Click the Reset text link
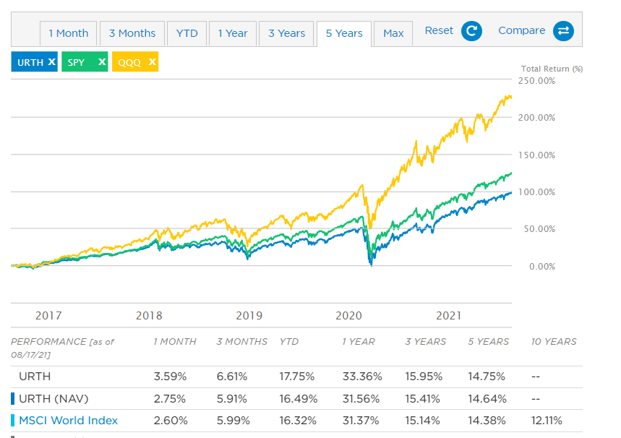Image resolution: width=621 pixels, height=438 pixels. [x=439, y=30]
